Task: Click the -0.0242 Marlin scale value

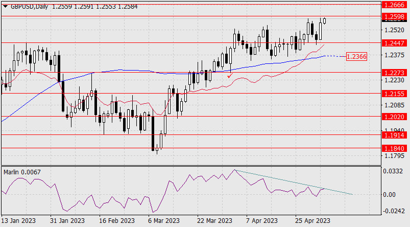Action: [393, 211]
